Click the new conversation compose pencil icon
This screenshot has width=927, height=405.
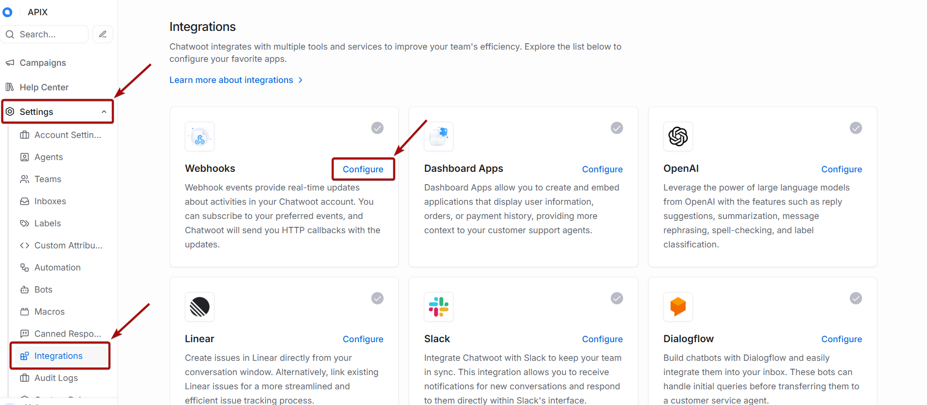pos(103,34)
